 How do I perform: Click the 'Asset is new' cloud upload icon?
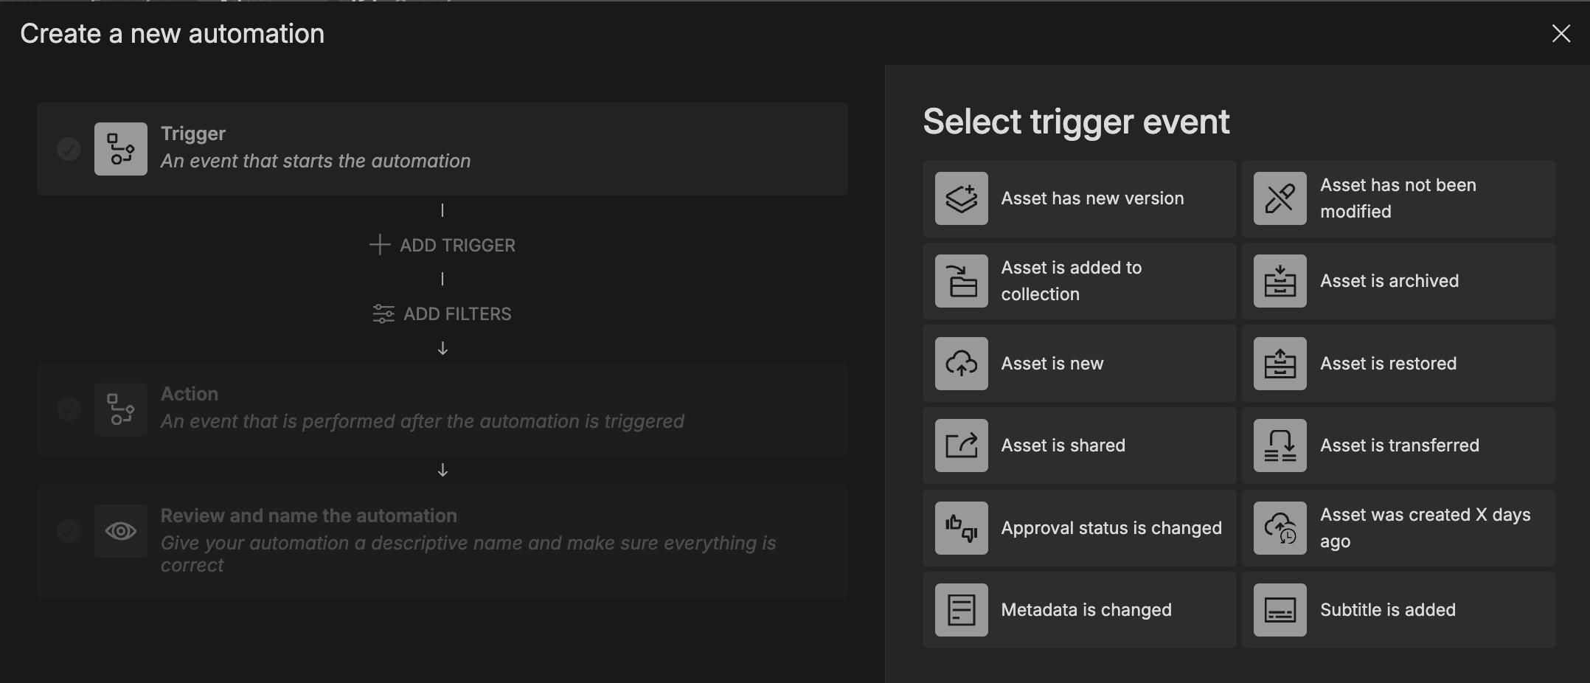[x=961, y=364]
